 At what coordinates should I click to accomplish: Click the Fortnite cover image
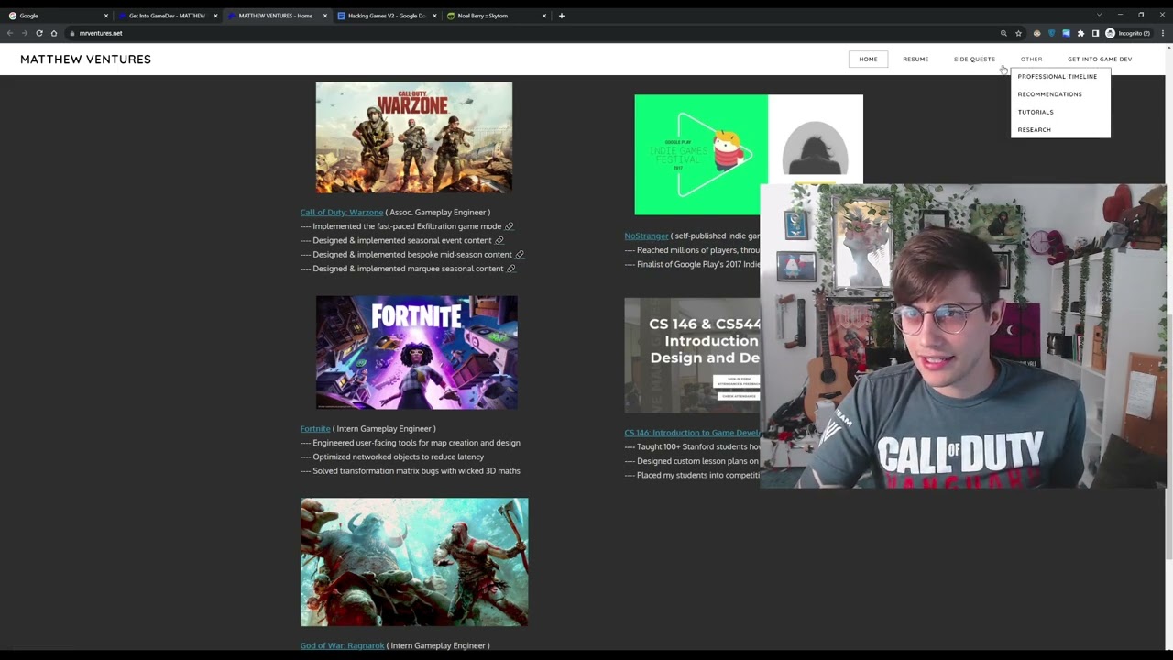pos(417,353)
